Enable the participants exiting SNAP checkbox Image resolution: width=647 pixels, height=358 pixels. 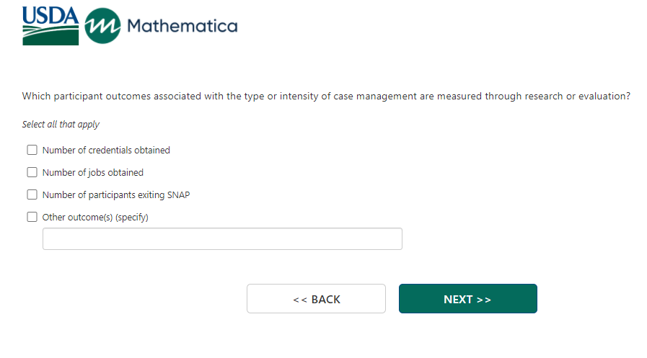(32, 194)
